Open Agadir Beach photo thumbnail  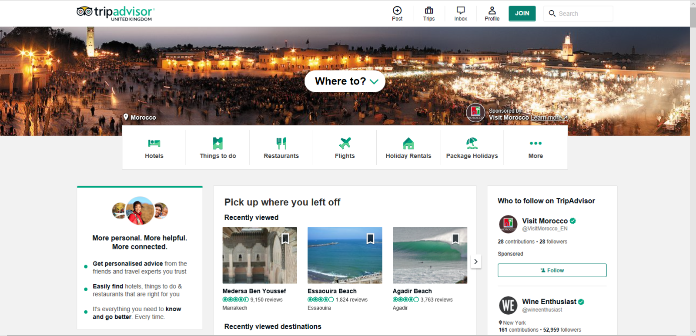[x=430, y=255]
